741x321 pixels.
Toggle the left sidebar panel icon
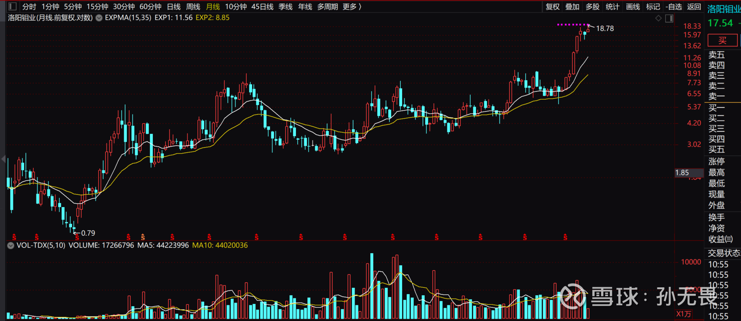tap(12, 6)
